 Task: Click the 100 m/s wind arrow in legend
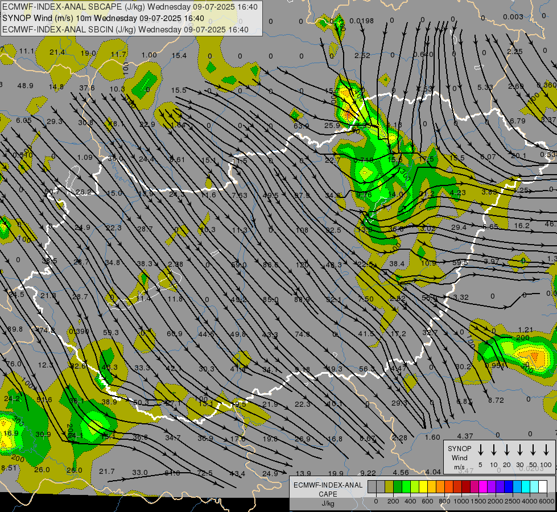(x=546, y=450)
